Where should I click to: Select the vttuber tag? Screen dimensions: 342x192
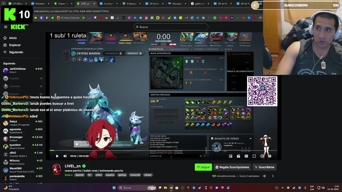148,175
